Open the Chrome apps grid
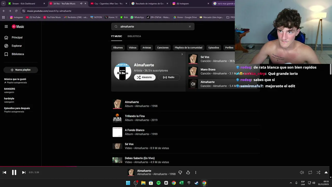 tap(3, 17)
